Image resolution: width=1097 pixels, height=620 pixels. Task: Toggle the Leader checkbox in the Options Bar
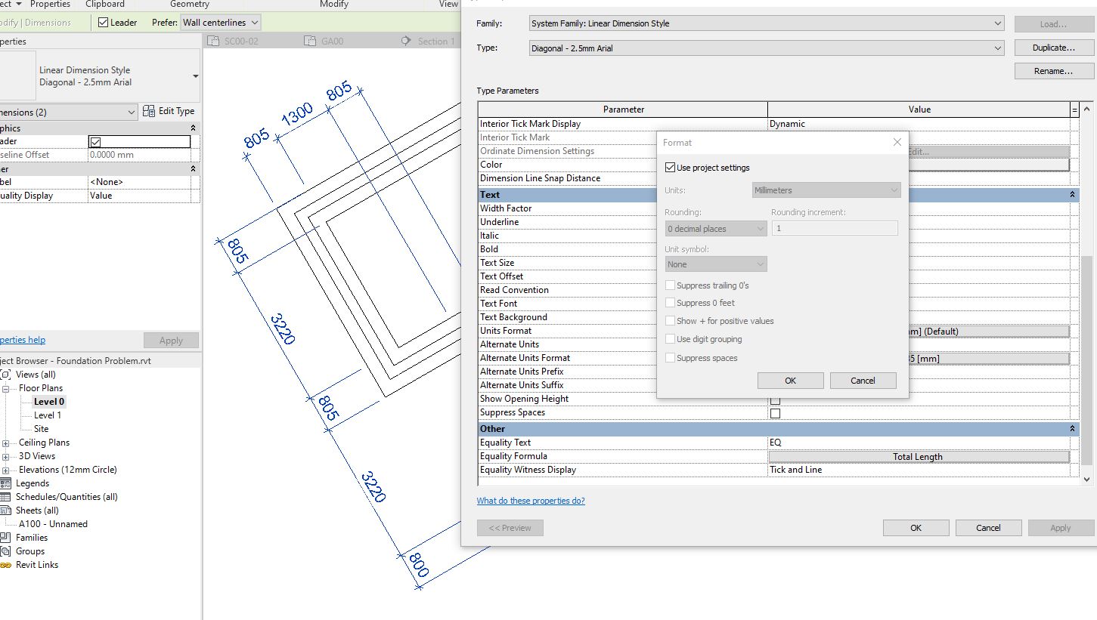pyautogui.click(x=101, y=22)
